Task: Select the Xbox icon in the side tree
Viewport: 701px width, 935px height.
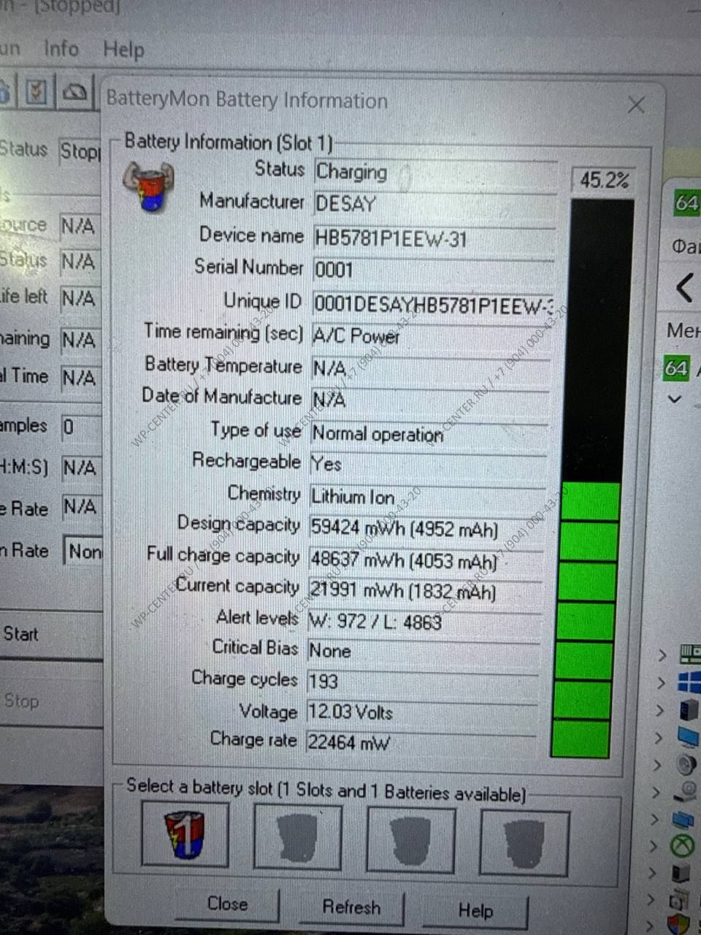Action: [x=681, y=846]
